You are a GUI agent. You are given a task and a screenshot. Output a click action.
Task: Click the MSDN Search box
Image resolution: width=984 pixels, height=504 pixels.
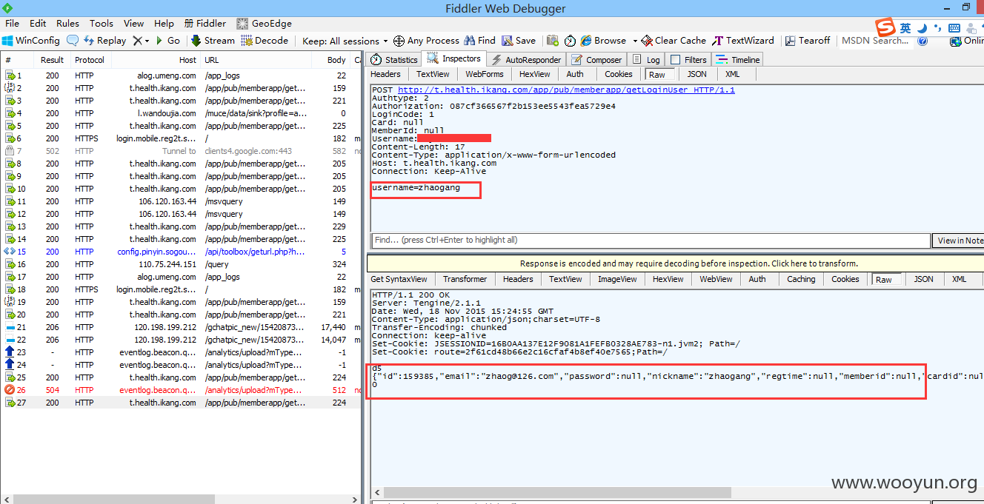click(875, 41)
